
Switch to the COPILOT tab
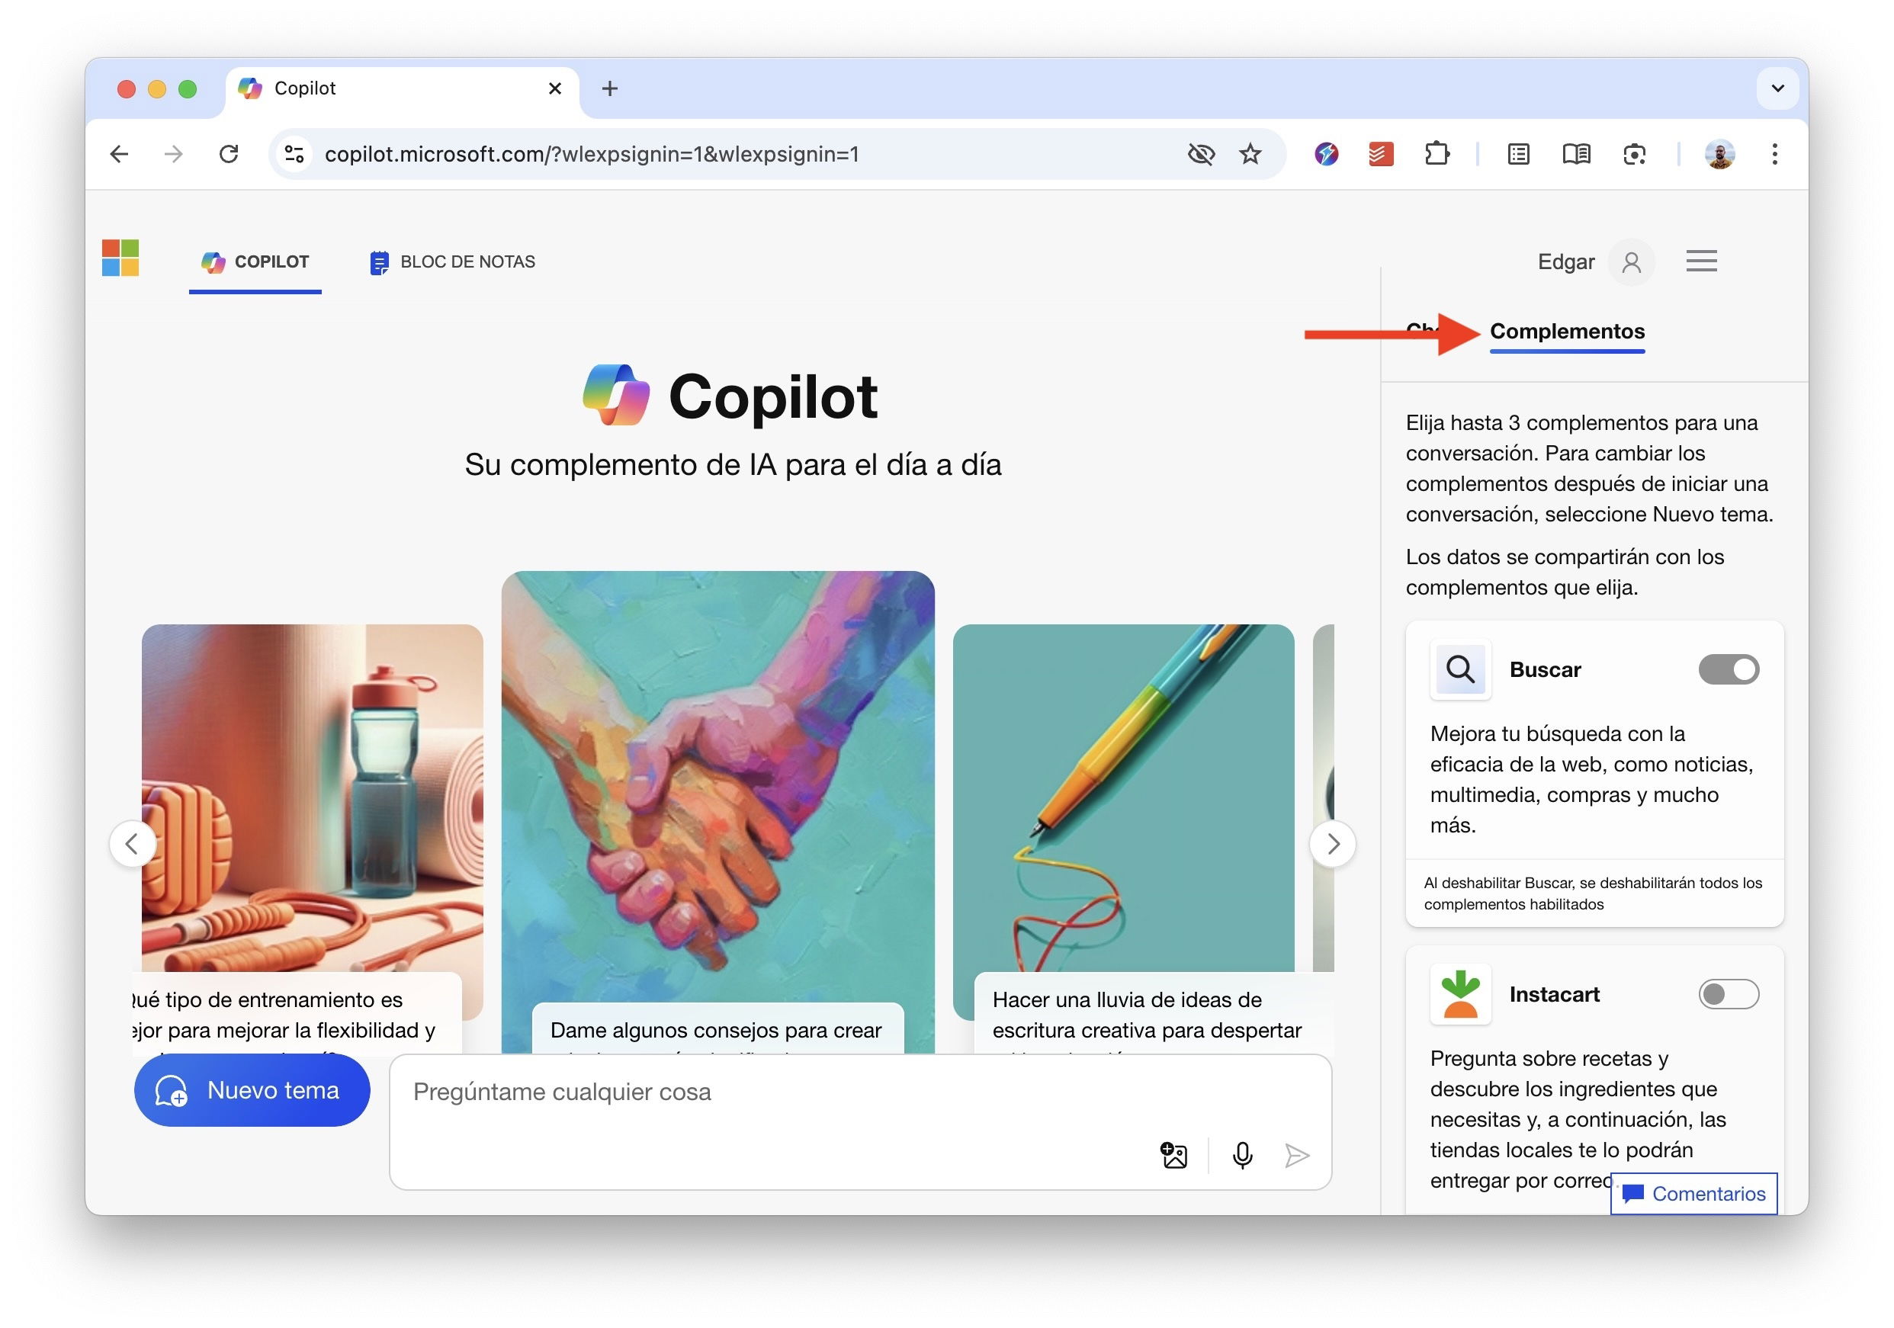[x=255, y=262]
